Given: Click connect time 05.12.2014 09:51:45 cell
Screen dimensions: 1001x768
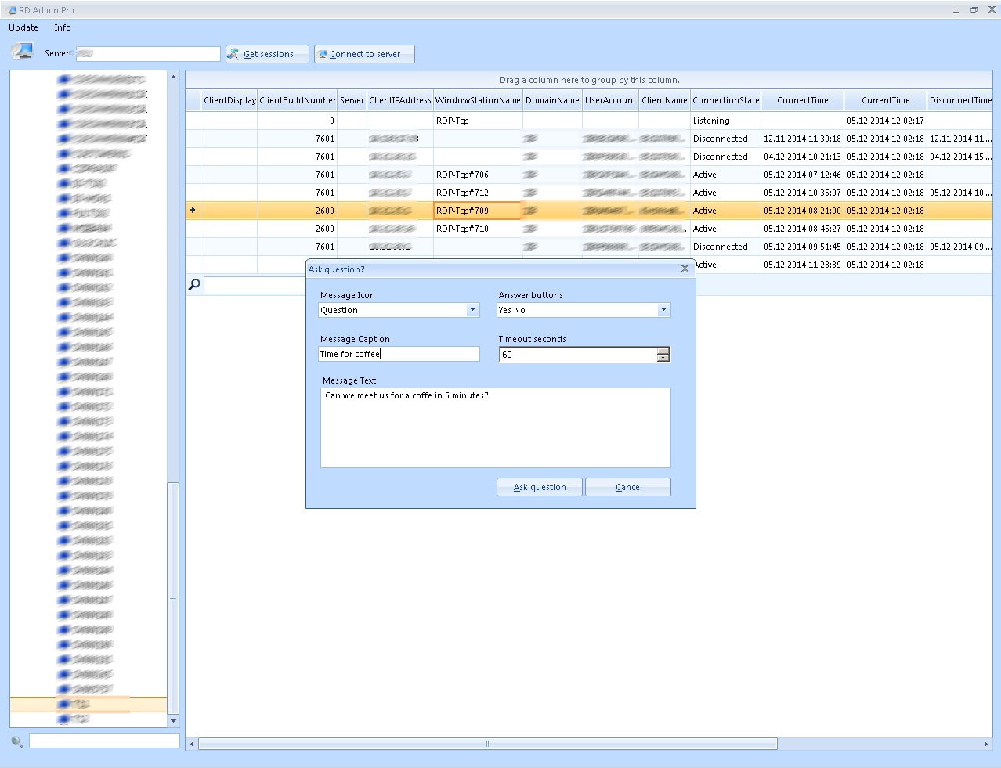Looking at the screenshot, I should 802,247.
